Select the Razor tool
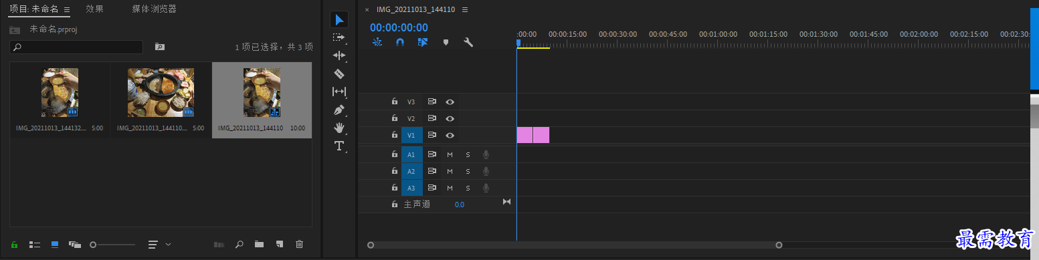The height and width of the screenshot is (260, 1039). point(339,74)
